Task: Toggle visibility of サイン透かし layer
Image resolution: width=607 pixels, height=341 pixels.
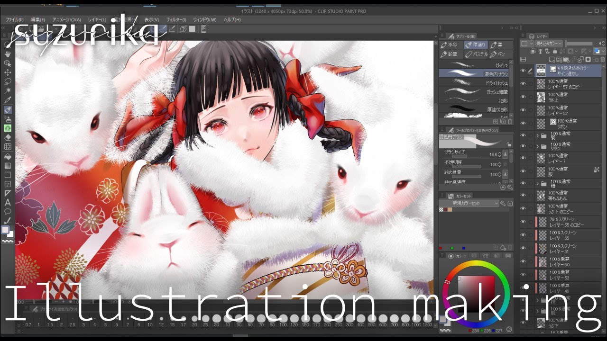Action: pos(523,71)
